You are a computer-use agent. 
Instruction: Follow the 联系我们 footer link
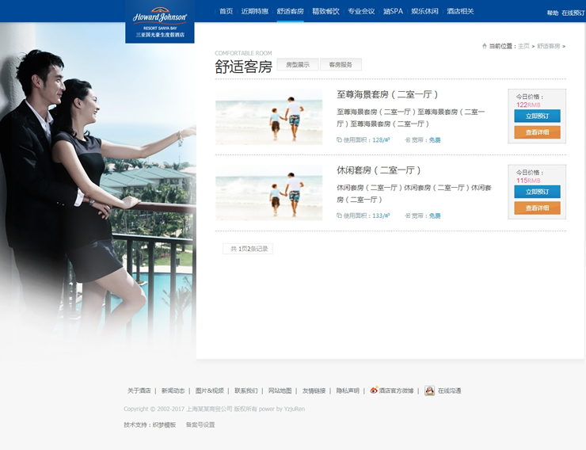point(245,391)
